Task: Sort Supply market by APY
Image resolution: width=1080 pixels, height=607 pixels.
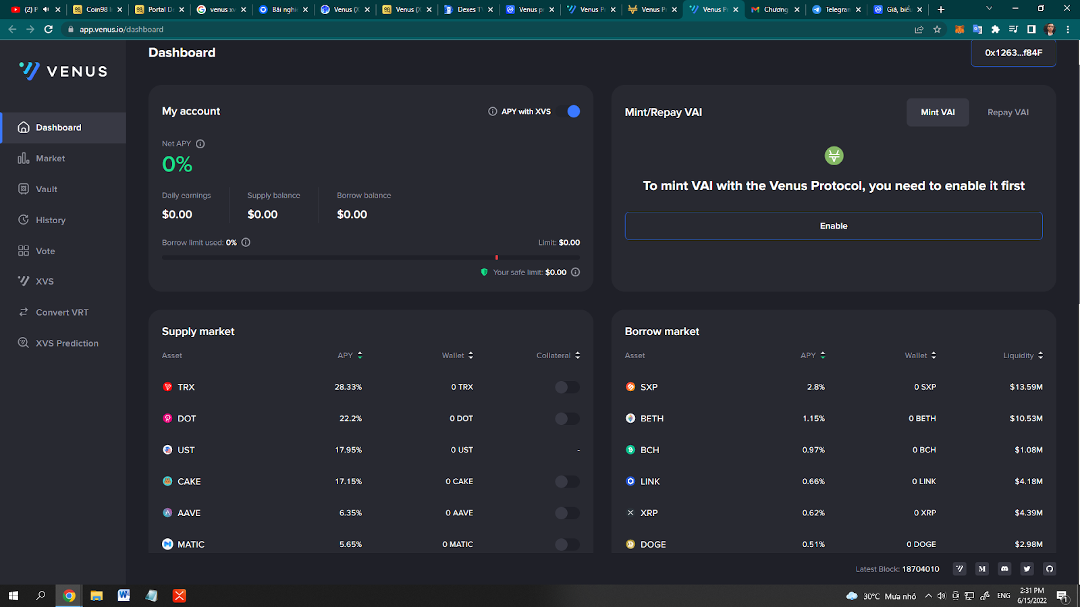Action: pyautogui.click(x=350, y=355)
